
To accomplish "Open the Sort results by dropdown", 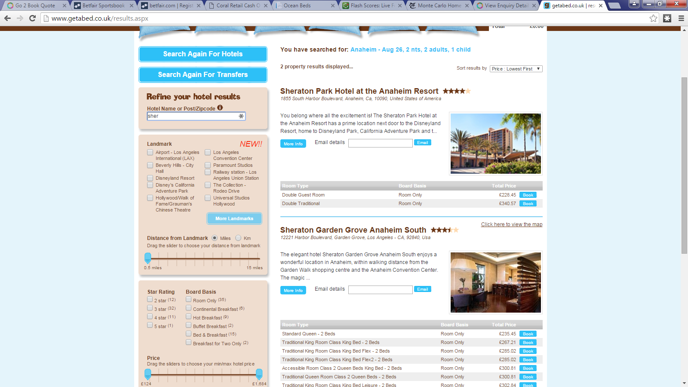I will point(516,69).
